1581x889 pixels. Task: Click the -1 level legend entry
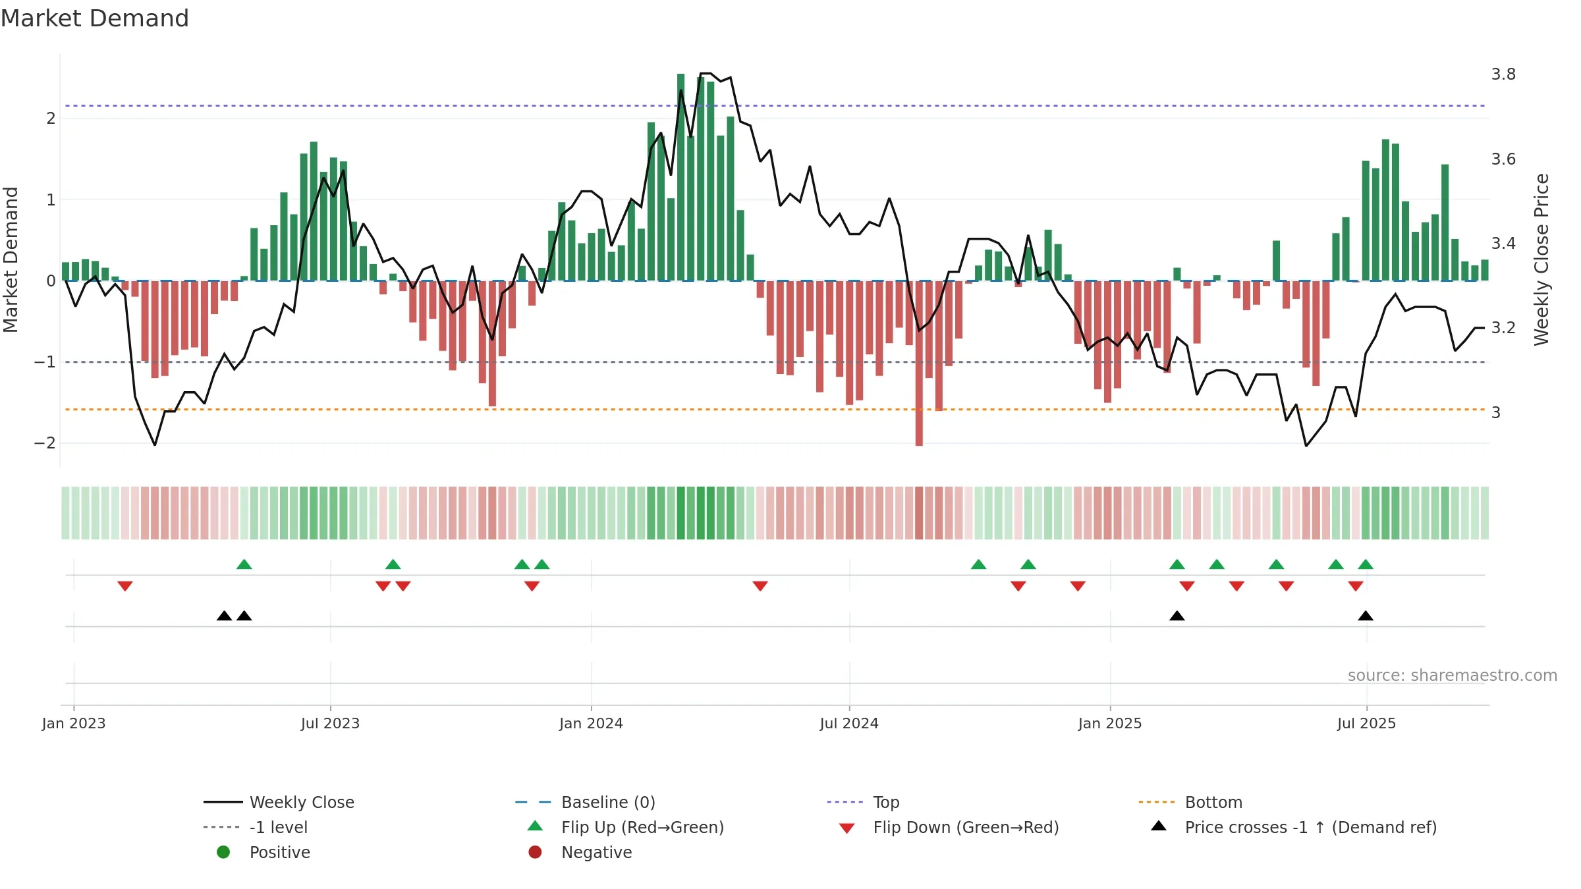point(255,827)
